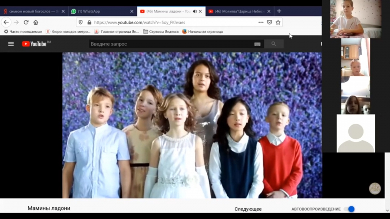390x219 pixels.
Task: Close the WhatsApp tab
Action: pyautogui.click(x=132, y=11)
